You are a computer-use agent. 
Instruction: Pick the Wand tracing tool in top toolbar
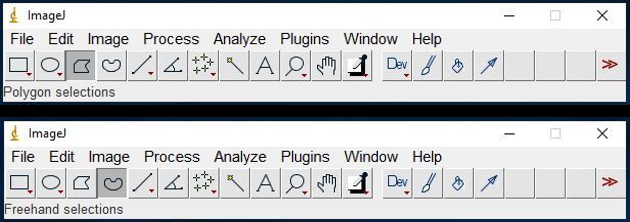click(234, 66)
